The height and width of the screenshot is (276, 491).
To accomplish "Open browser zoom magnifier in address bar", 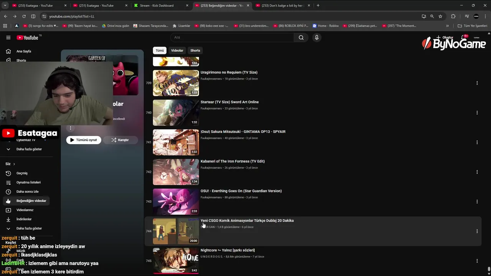I will [x=432, y=16].
